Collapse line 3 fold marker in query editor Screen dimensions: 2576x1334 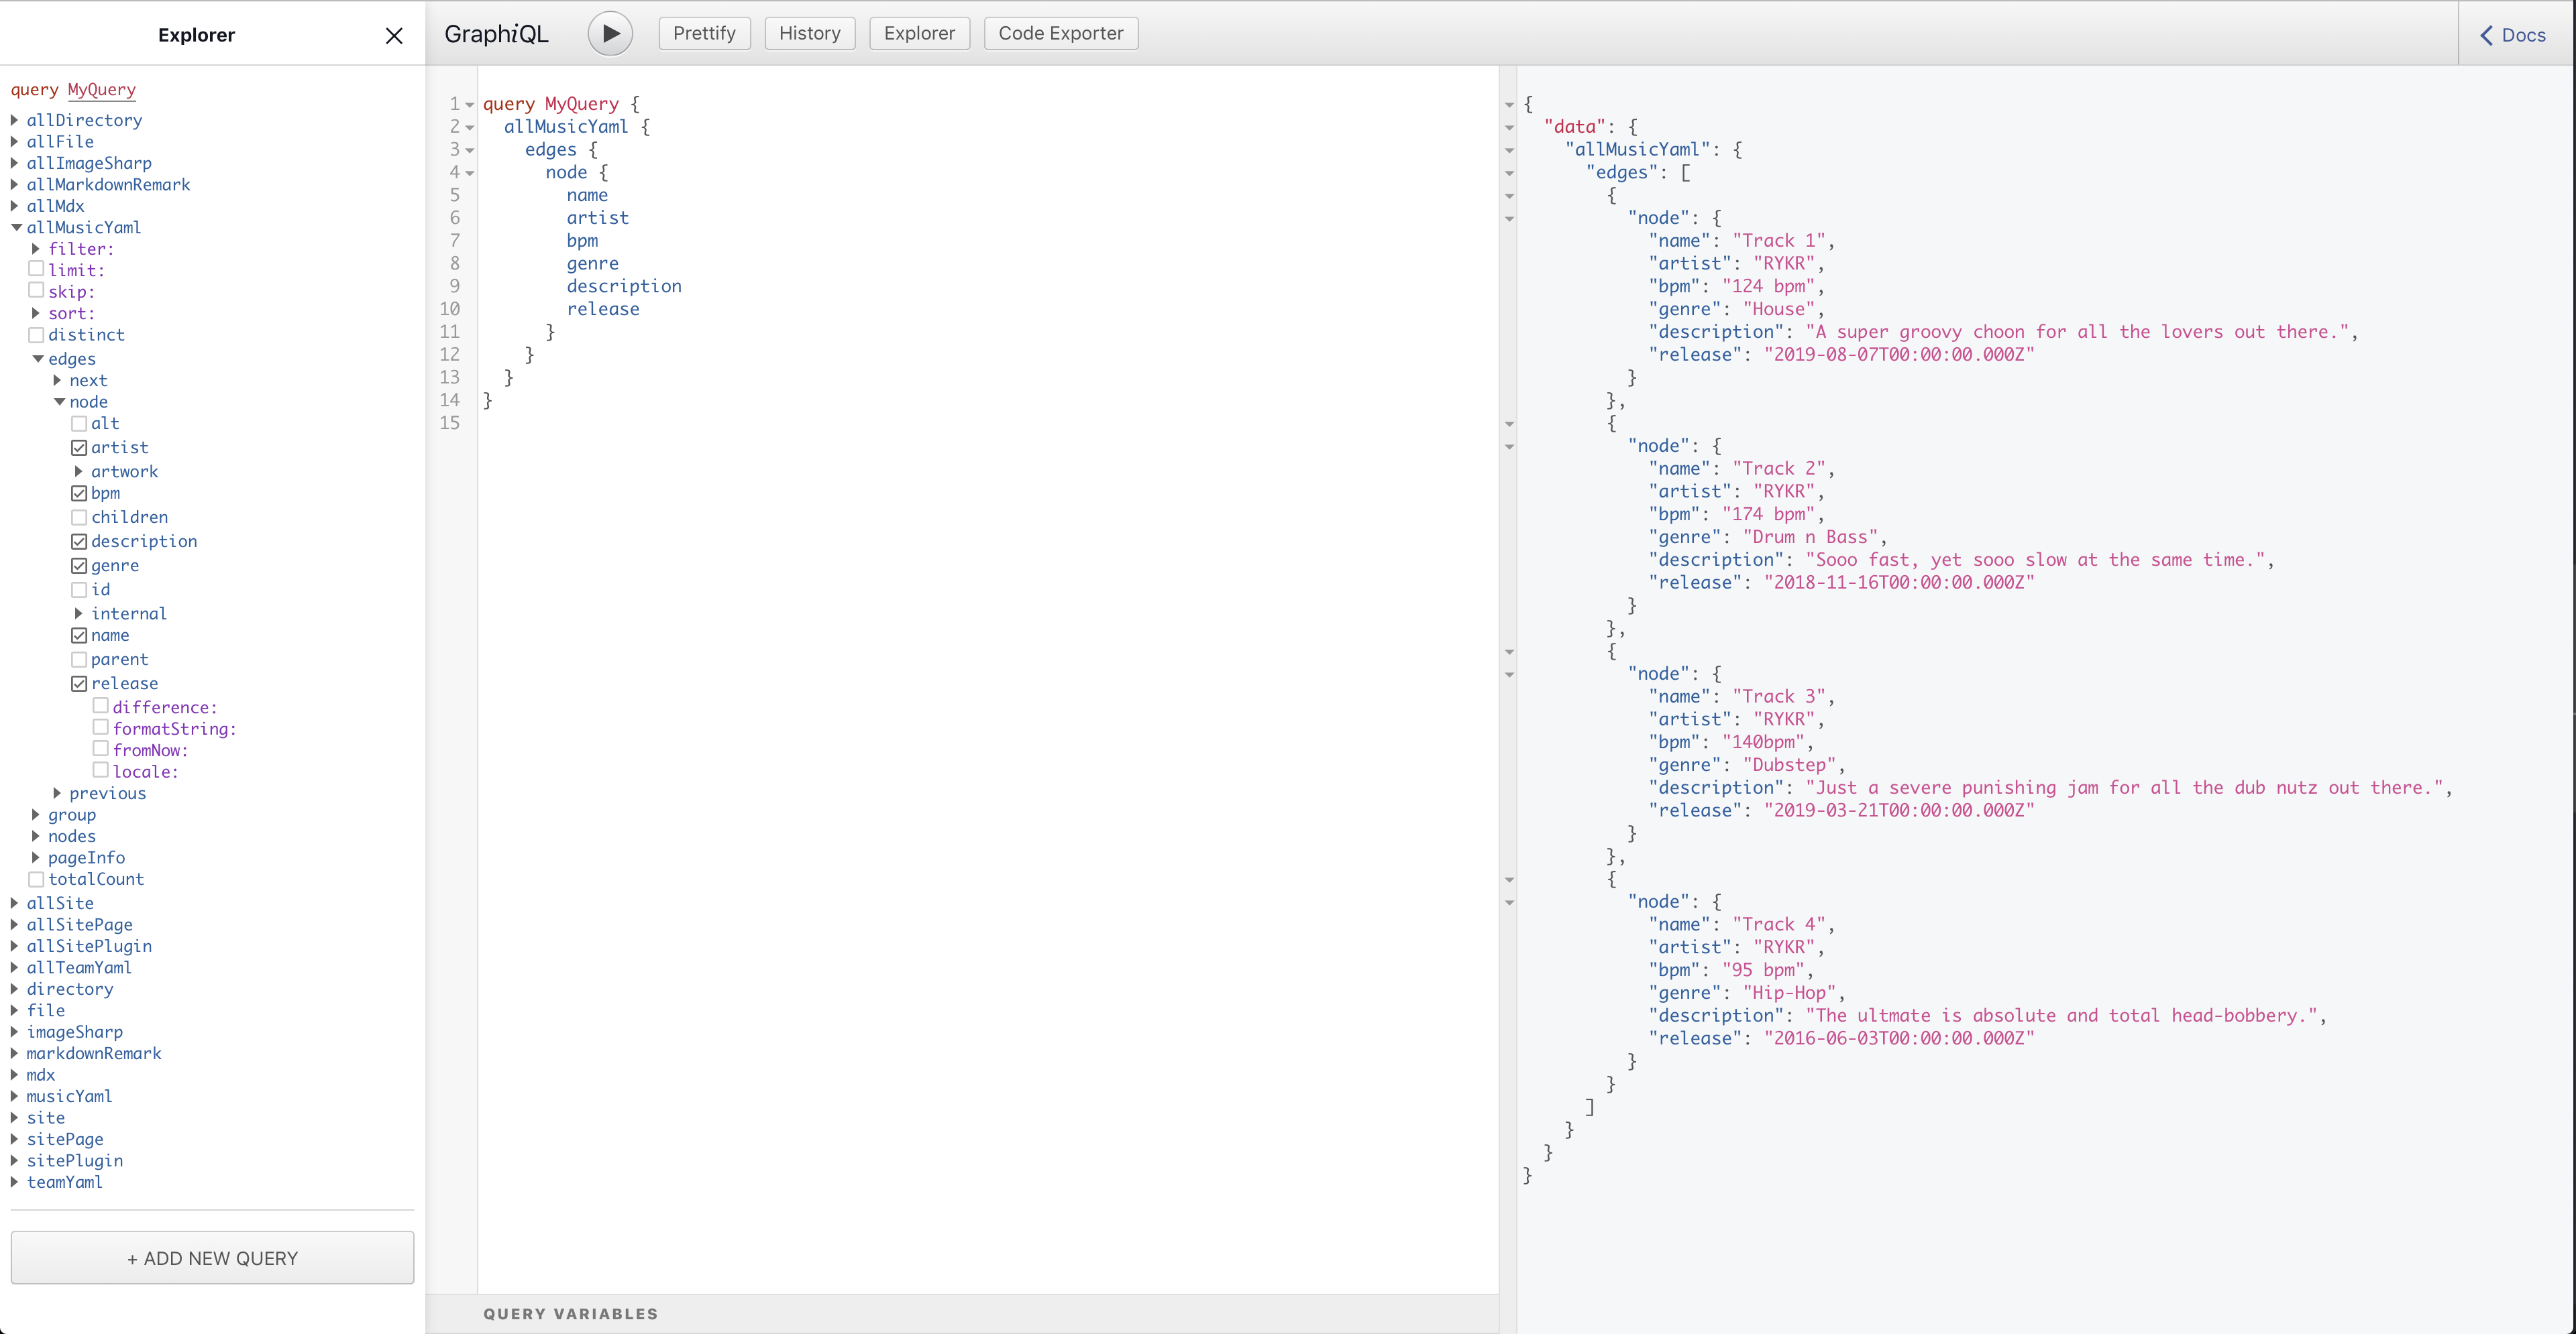coord(469,150)
